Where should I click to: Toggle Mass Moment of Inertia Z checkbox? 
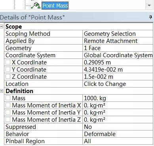pyautogui.click(x=8, y=119)
